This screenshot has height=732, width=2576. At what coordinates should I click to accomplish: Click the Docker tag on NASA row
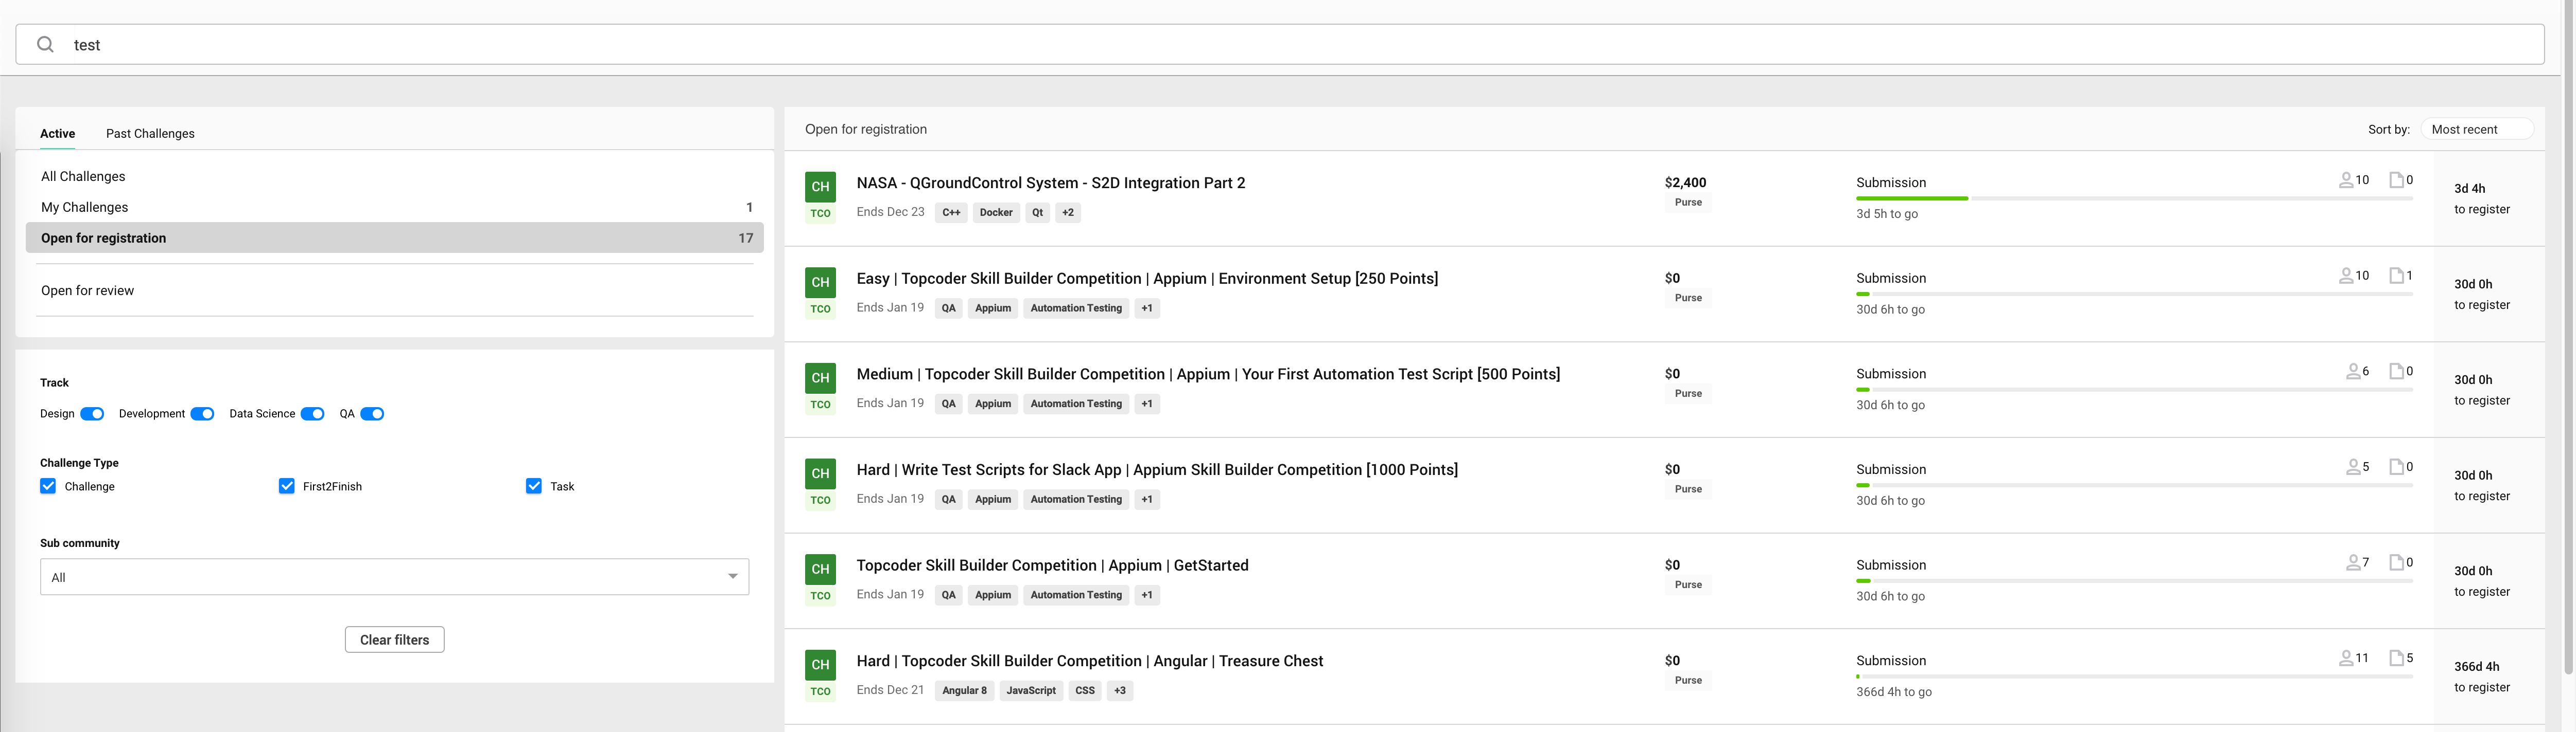[996, 213]
